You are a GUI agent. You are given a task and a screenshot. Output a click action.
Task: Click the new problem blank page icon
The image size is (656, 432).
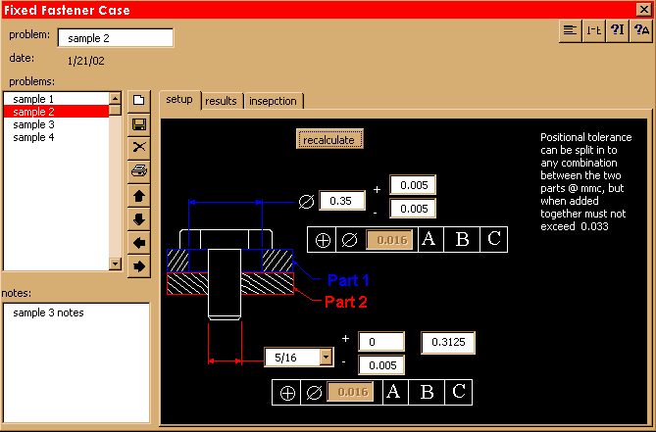[139, 100]
